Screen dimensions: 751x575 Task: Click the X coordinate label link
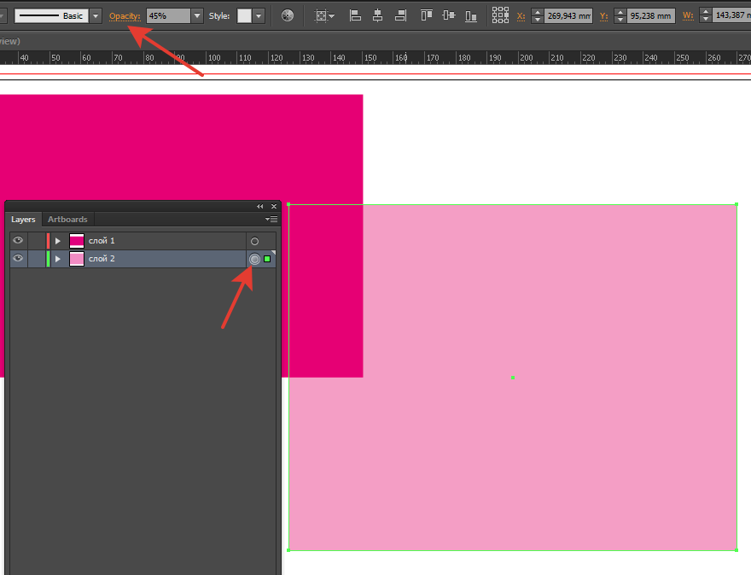(521, 16)
